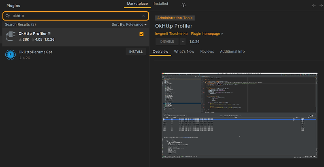Image resolution: width=324 pixels, height=167 pixels.
Task: Select the OkHttp Profiler result row title
Action: click(33, 33)
